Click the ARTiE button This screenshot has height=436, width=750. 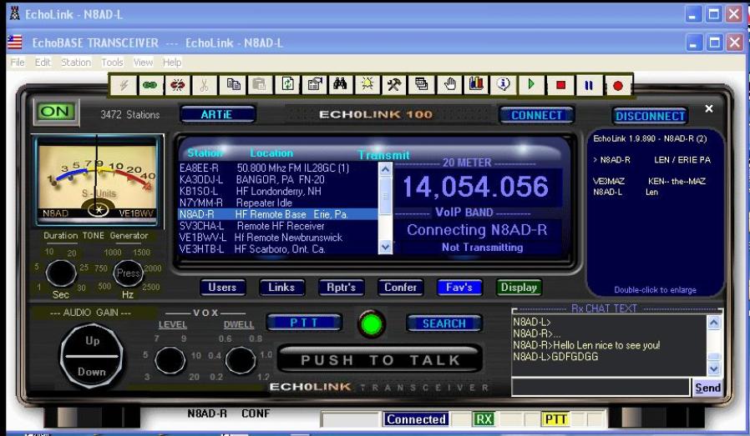tap(216, 114)
